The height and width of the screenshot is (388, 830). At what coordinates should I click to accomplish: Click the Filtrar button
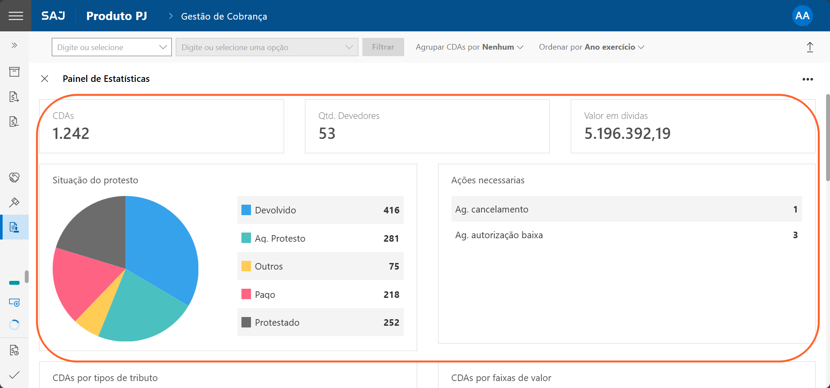coord(383,47)
